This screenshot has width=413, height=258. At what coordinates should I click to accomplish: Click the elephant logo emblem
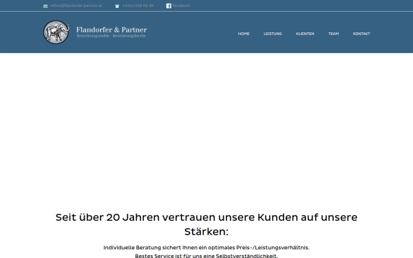point(56,32)
